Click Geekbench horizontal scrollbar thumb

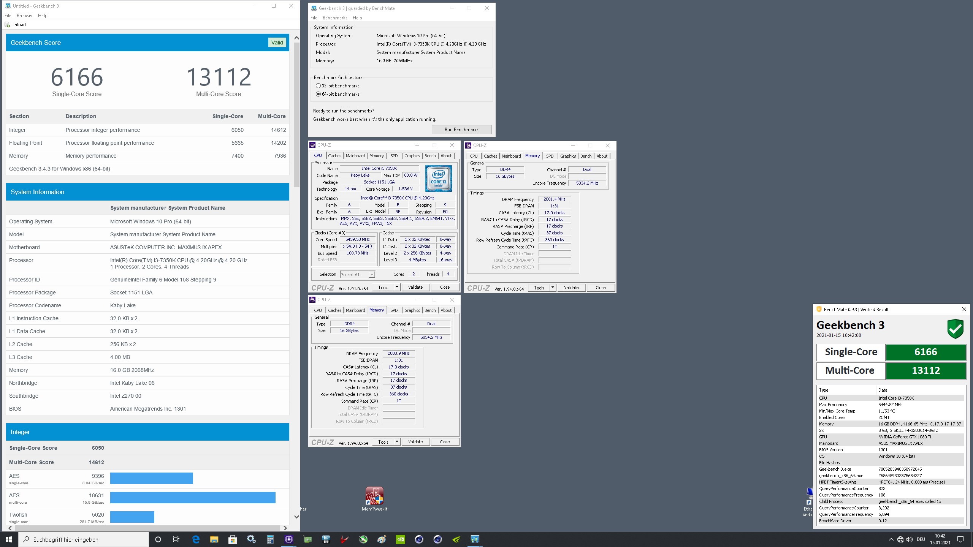pyautogui.click(x=147, y=528)
